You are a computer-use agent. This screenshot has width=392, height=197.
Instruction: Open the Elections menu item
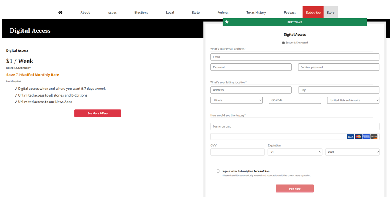[141, 13]
